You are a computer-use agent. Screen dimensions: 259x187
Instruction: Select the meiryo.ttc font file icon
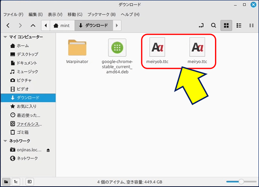click(197, 47)
